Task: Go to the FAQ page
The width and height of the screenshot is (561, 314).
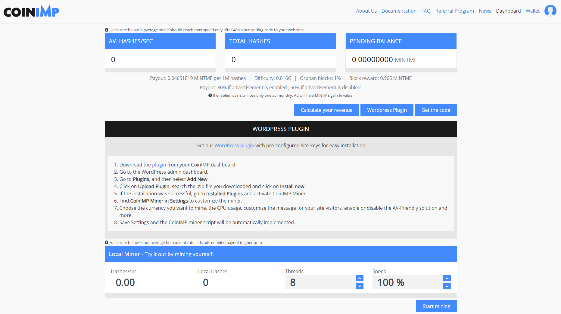Action: 426,11
